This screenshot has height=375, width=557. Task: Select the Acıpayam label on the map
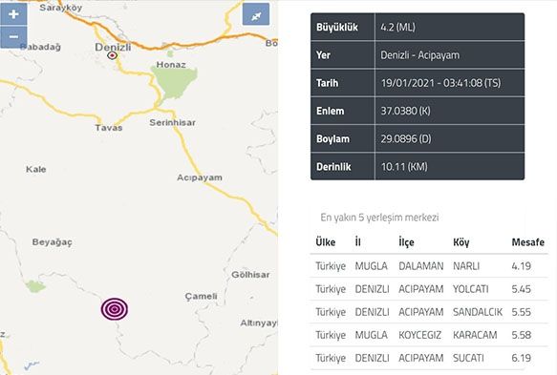[x=200, y=177]
